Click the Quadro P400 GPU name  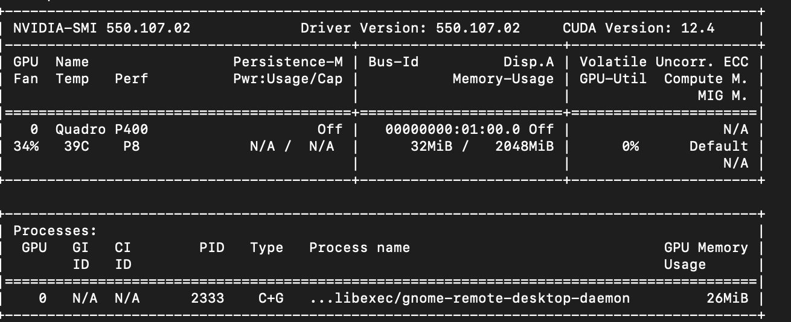(101, 130)
